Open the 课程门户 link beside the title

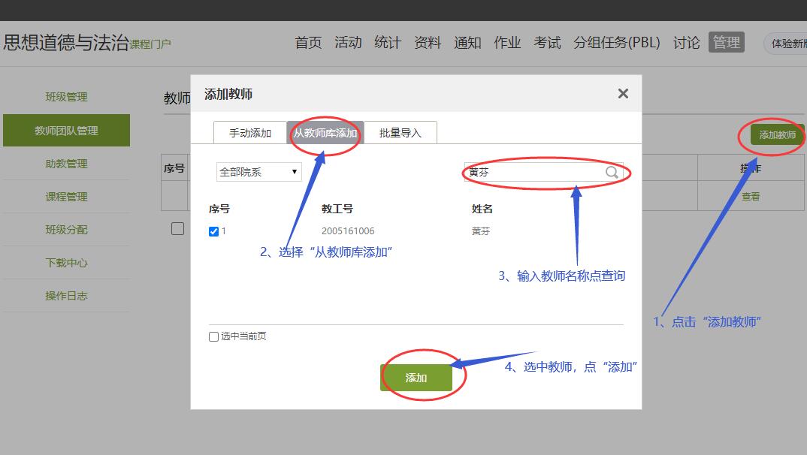[150, 44]
